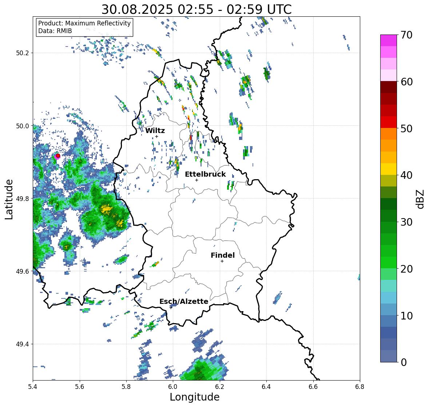
Task: Click the 20 tick on the colorbar
Action: pyautogui.click(x=406, y=269)
